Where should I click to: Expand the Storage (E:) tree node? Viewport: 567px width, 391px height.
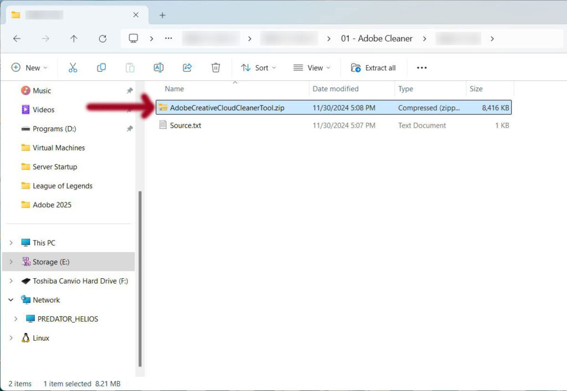pos(11,262)
